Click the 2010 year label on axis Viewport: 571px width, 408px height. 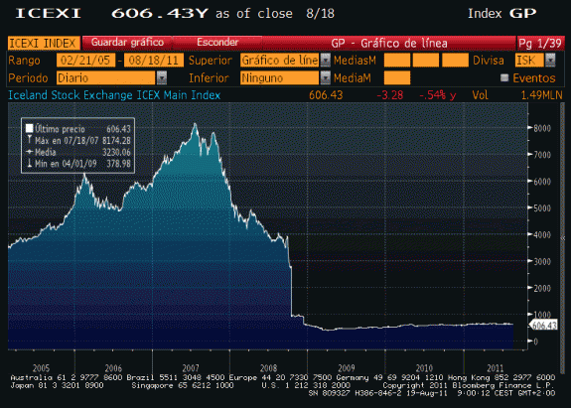pyautogui.click(x=424, y=368)
